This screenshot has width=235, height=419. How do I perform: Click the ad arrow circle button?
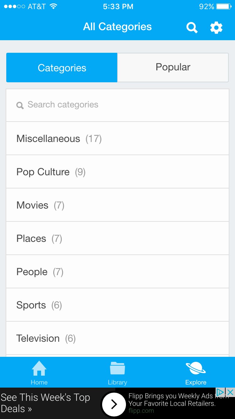click(x=114, y=404)
